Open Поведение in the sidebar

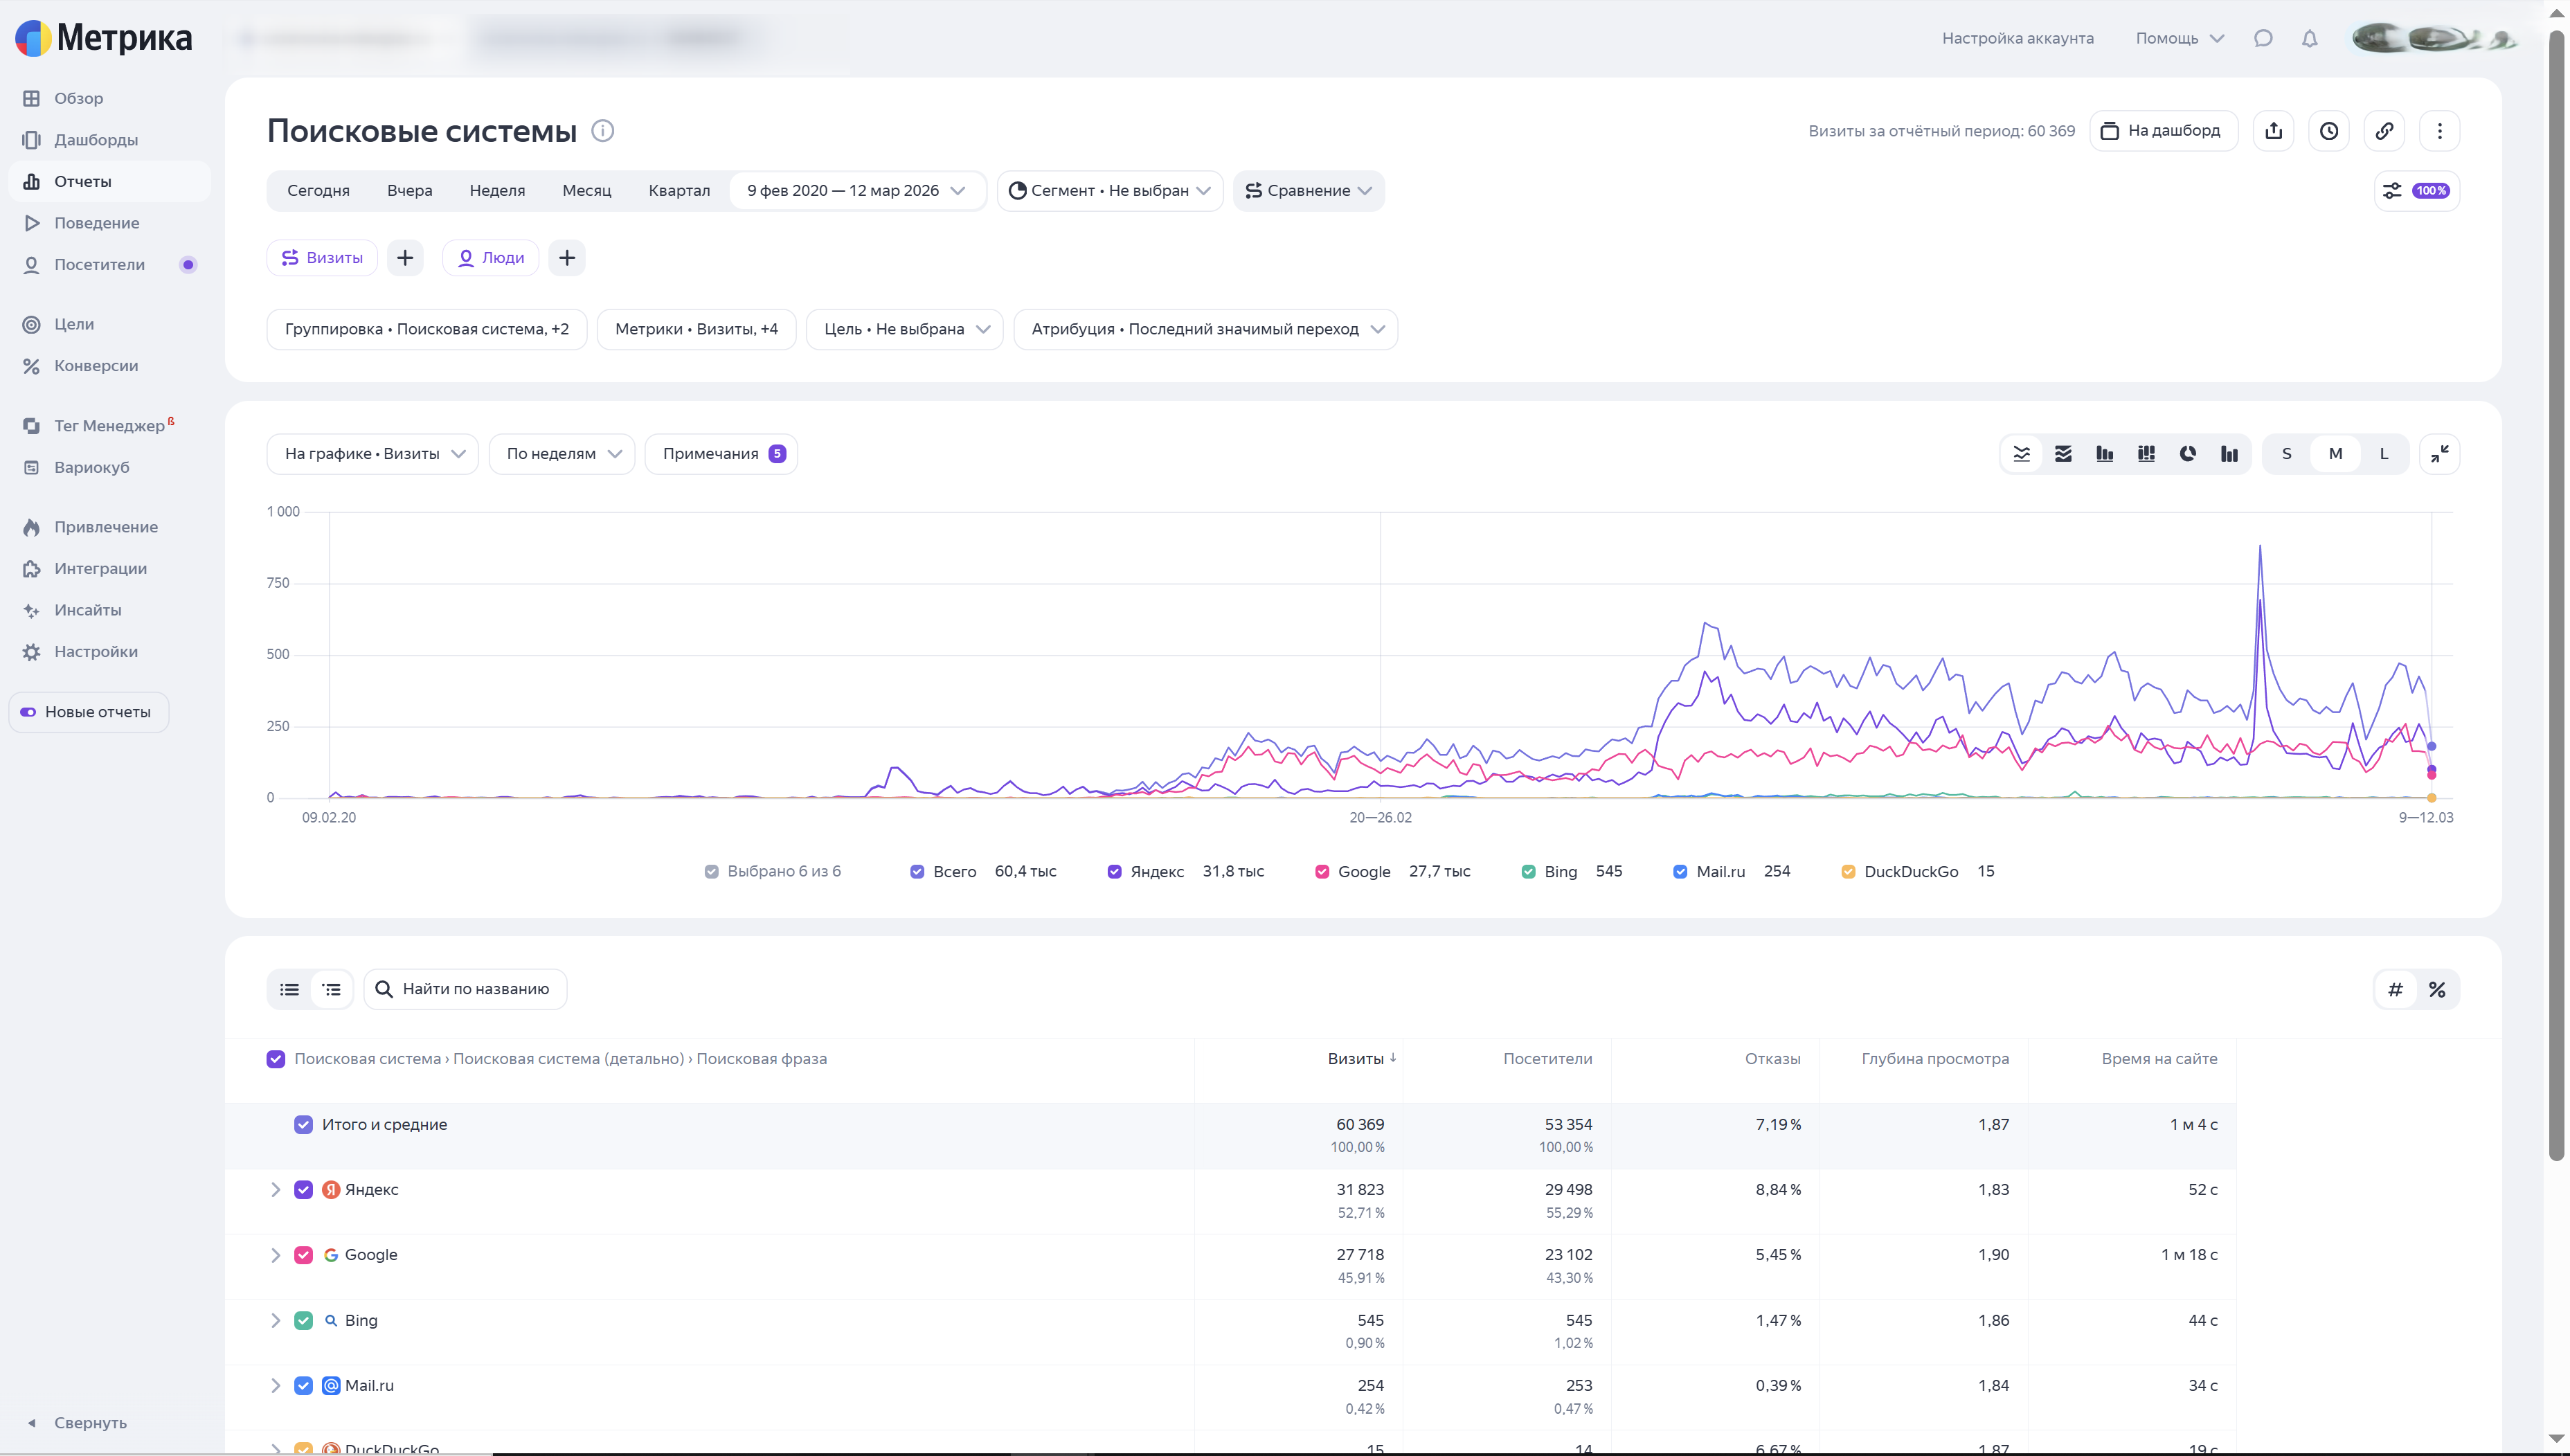coord(110,223)
